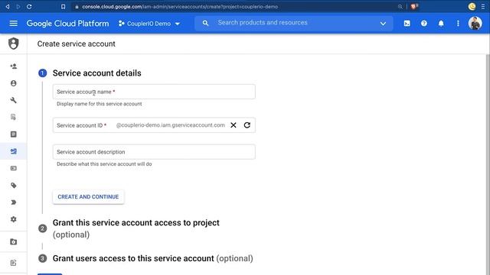
Task: Click the Service account description field
Action: click(x=154, y=152)
